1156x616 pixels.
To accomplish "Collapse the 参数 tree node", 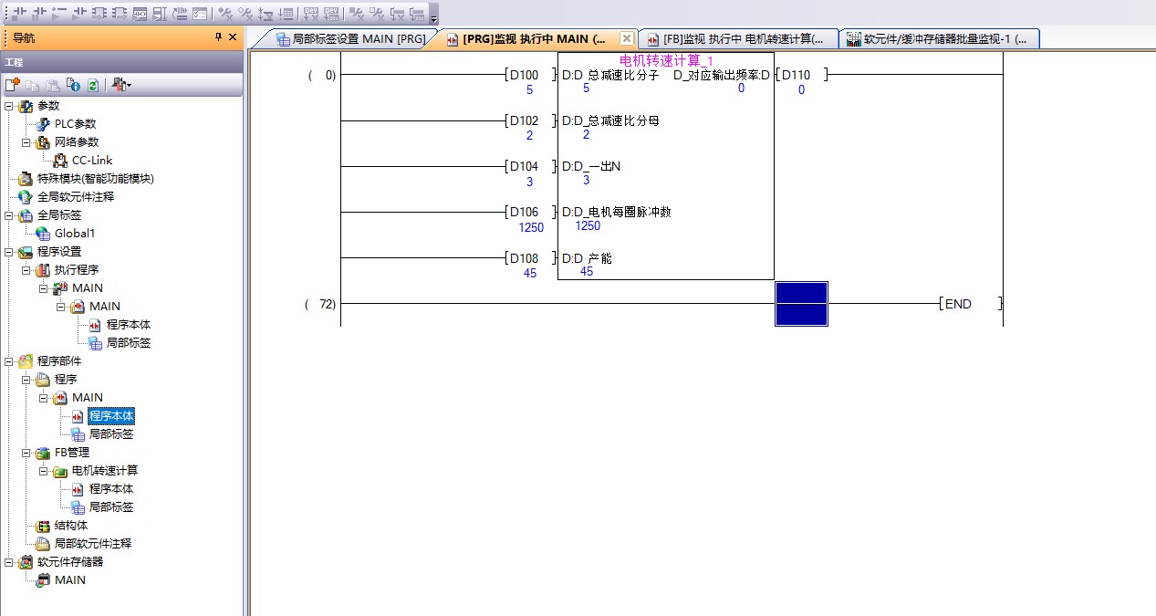I will point(8,106).
